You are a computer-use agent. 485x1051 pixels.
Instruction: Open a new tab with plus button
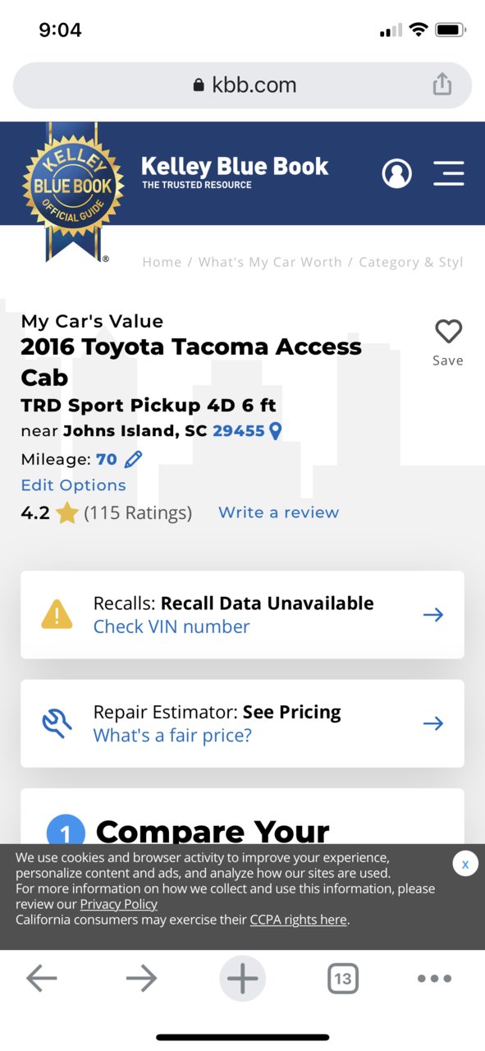tap(242, 979)
